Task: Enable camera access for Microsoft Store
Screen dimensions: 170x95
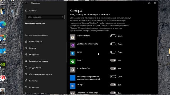Action: 113,36
